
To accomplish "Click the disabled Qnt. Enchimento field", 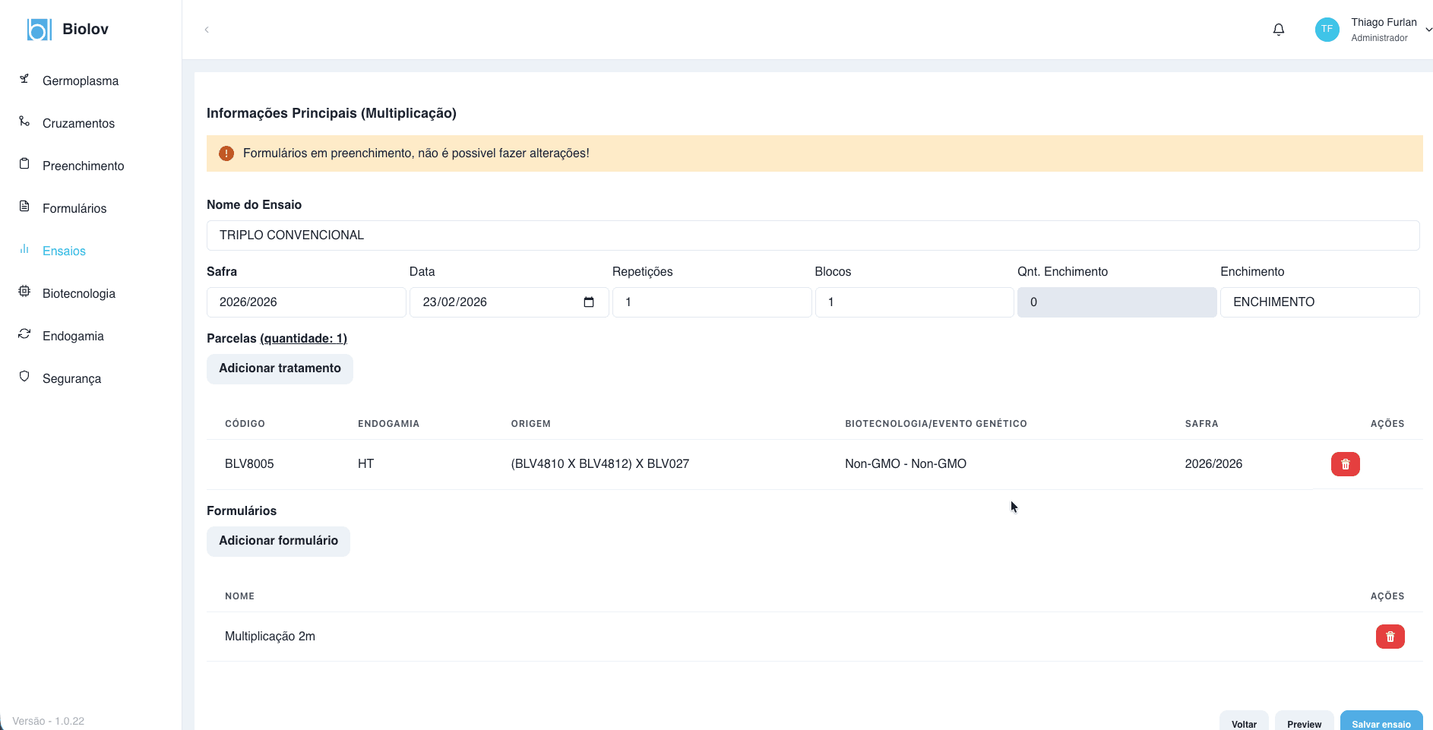I will [x=1117, y=302].
